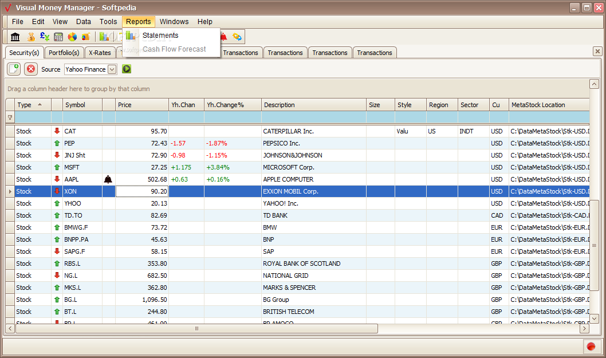Image resolution: width=606 pixels, height=358 pixels.
Task: Click the horizontal scrollbar right arrow
Action: point(584,328)
